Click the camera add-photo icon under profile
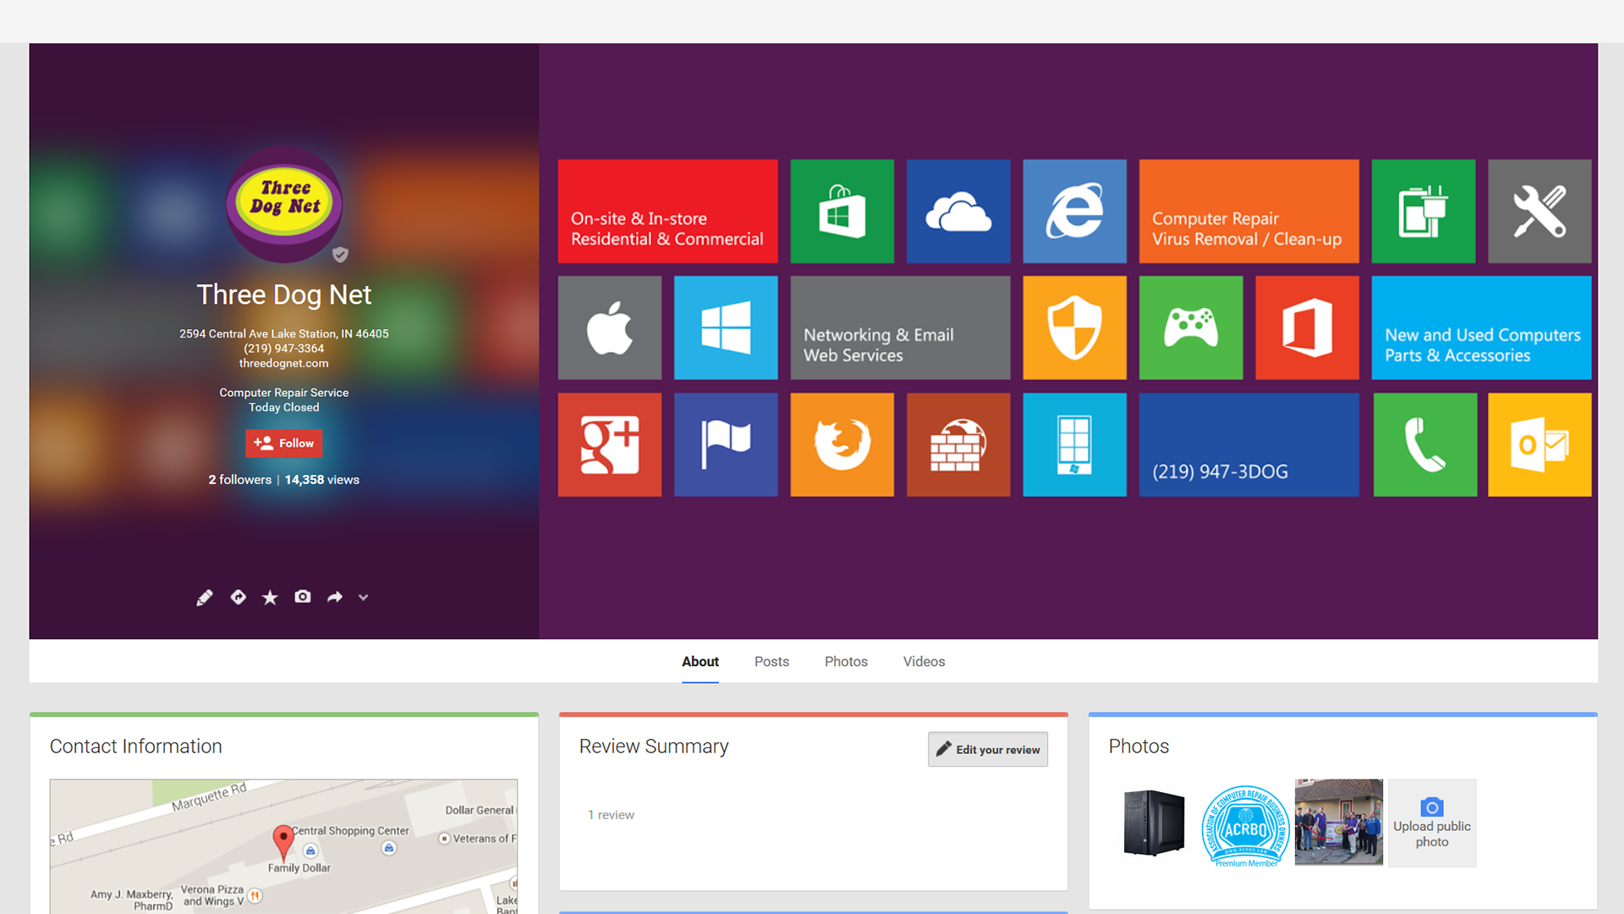The width and height of the screenshot is (1624, 914). coord(303,597)
